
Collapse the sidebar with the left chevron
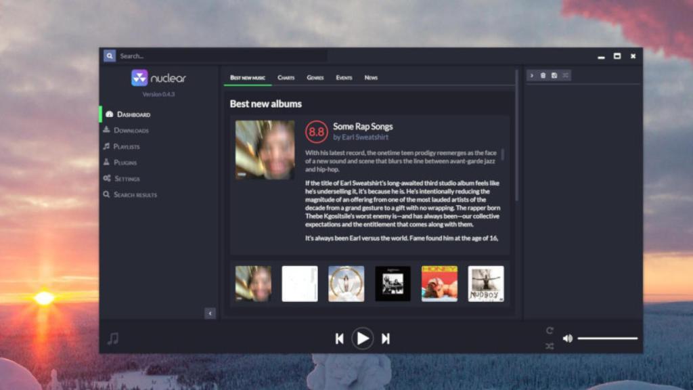[x=210, y=313]
